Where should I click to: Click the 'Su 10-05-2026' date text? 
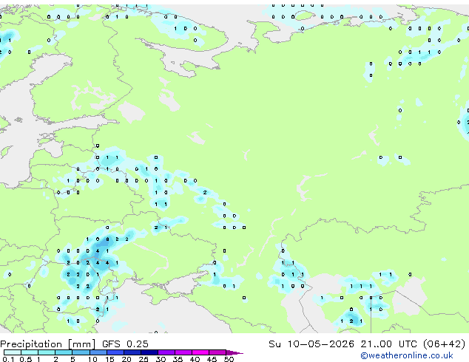311,344
